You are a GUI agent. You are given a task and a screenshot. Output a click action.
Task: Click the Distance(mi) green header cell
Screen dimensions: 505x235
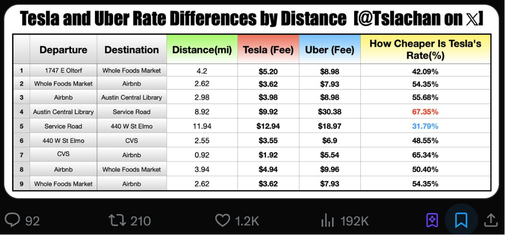click(202, 50)
